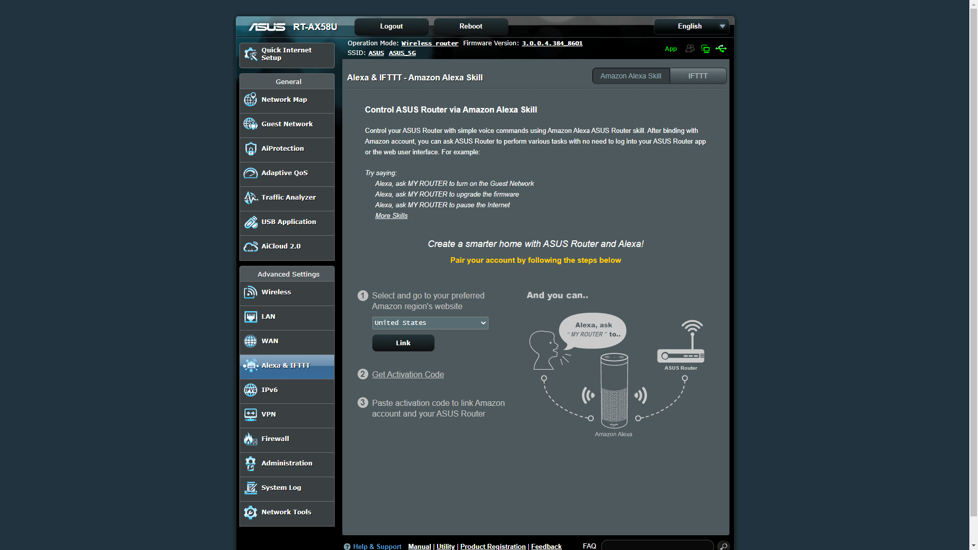The height and width of the screenshot is (550, 978).
Task: Click the network clients status icon
Action: pyautogui.click(x=705, y=49)
